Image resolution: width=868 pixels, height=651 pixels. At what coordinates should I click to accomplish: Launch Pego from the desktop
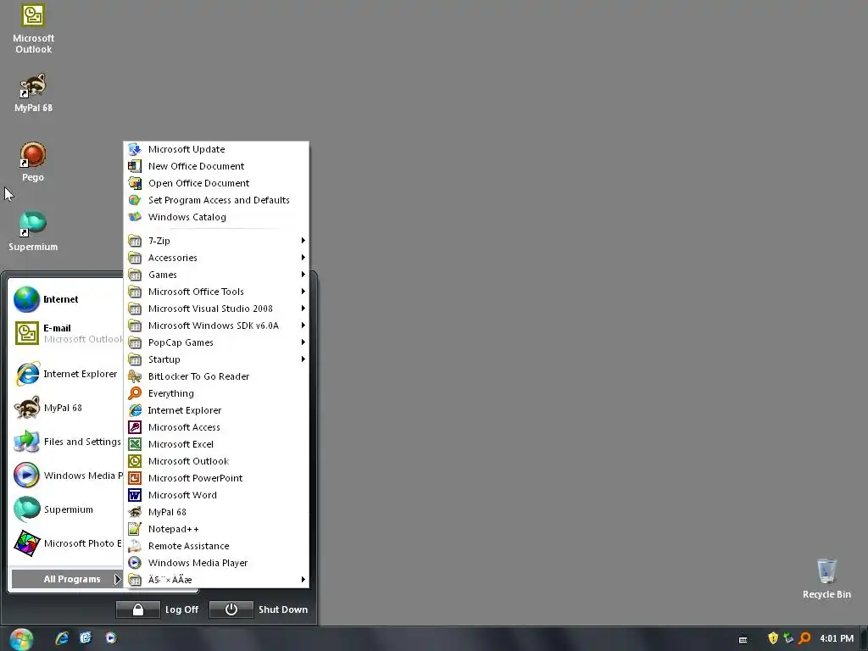tap(33, 162)
